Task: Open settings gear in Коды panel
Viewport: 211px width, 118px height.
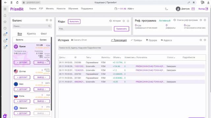Action: pyautogui.click(x=128, y=21)
